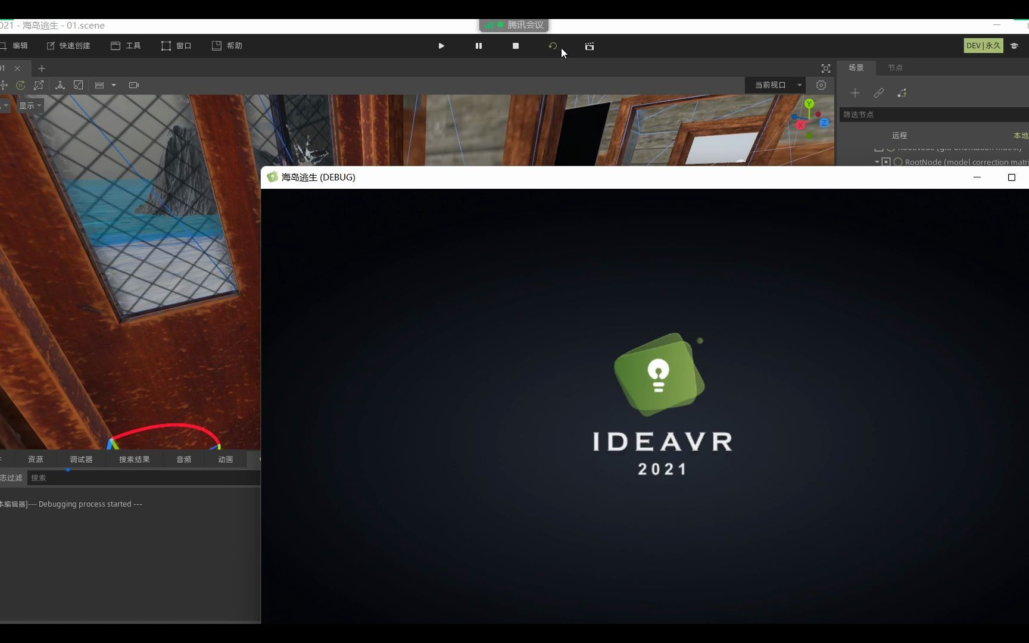
Task: Open the 编辑 menu
Action: tap(14, 46)
